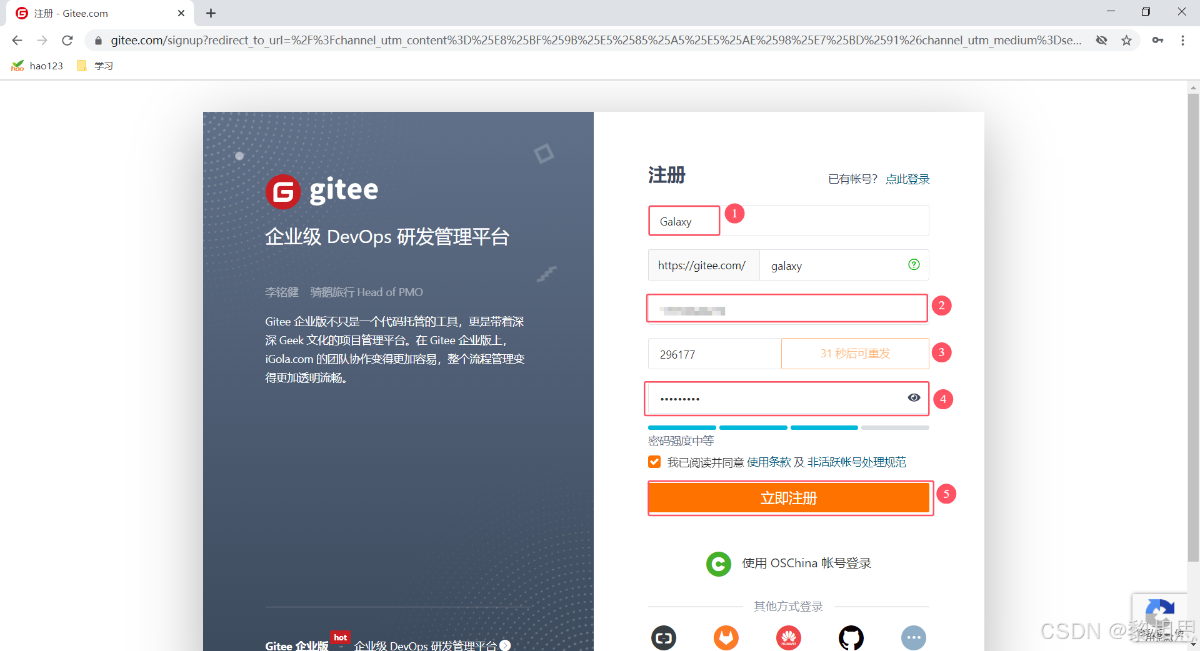Screen dimensions: 1200x651
Task: Open the 使用条款 terms link
Action: (769, 462)
